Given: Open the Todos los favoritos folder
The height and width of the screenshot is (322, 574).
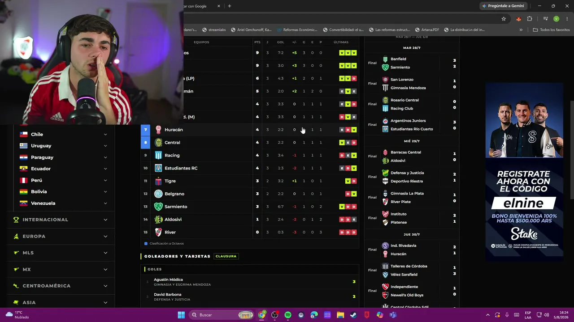Looking at the screenshot, I should [x=551, y=30].
